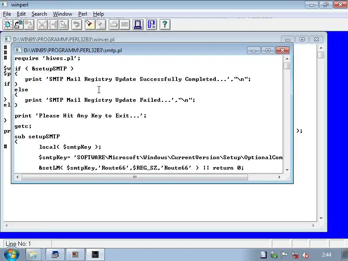The width and height of the screenshot is (348, 261).
Task: Click the "local( $smtpKey );" line
Action: click(70, 147)
